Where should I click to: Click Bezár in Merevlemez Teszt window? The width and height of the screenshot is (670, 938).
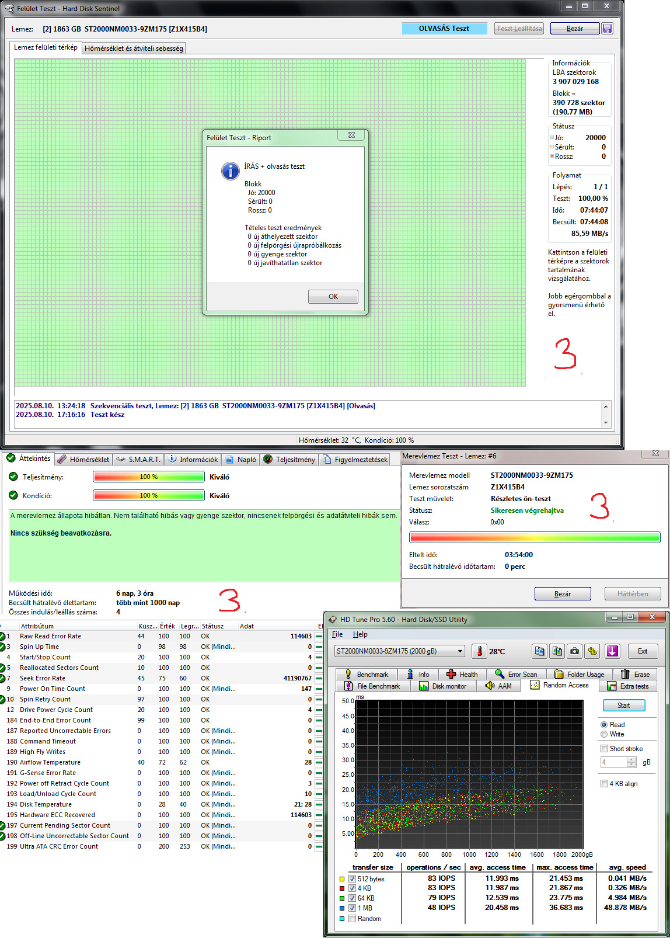tap(563, 594)
